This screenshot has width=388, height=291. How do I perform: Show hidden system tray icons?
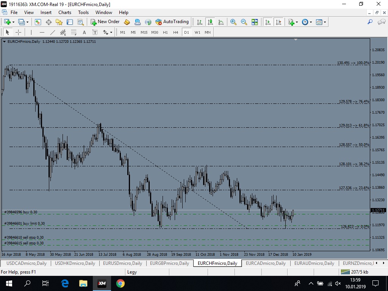coord(311,283)
